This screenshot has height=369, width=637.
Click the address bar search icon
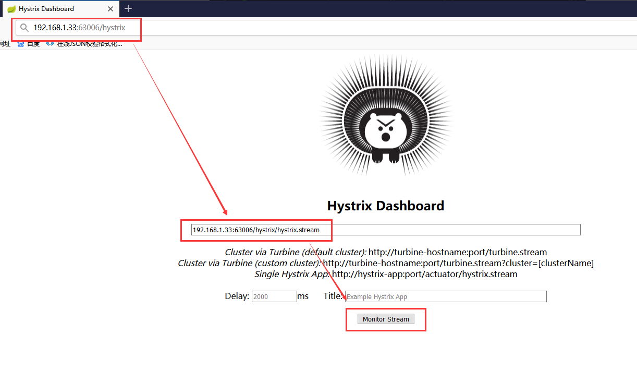24,28
